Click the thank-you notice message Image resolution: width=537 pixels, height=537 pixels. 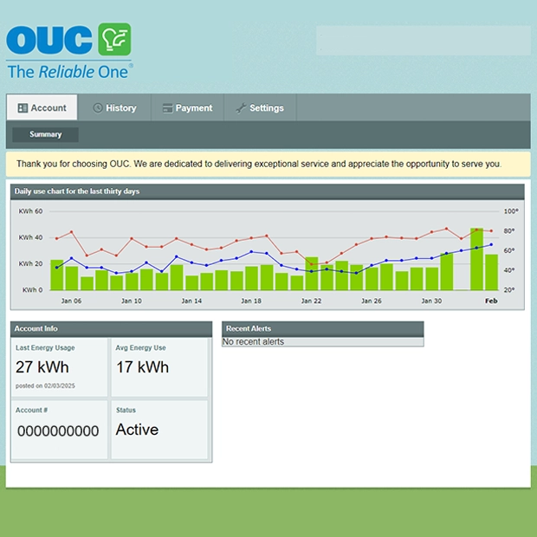coord(259,164)
